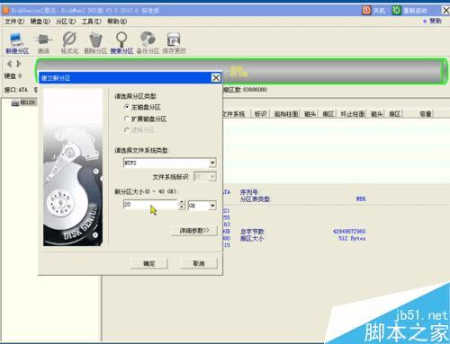Decrease partition size with down spinner arrow
The width and height of the screenshot is (450, 344).
(x=181, y=207)
